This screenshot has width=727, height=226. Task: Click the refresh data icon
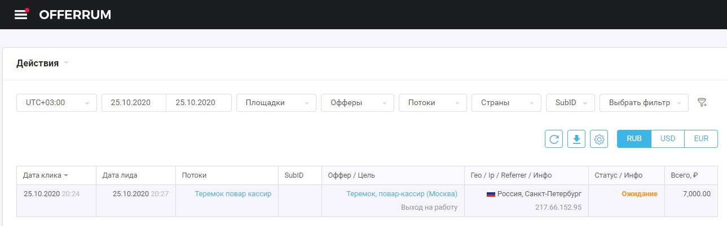click(554, 139)
